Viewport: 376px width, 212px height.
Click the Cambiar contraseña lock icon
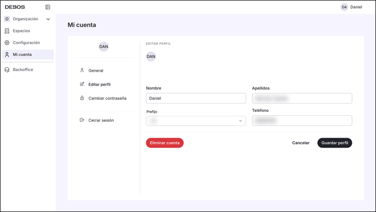point(82,98)
